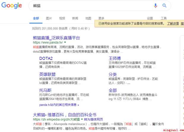Click the zh.wikipedia.org/zh/大熊猫 URL text
The width and height of the screenshot is (184, 132).
[x=56, y=119]
